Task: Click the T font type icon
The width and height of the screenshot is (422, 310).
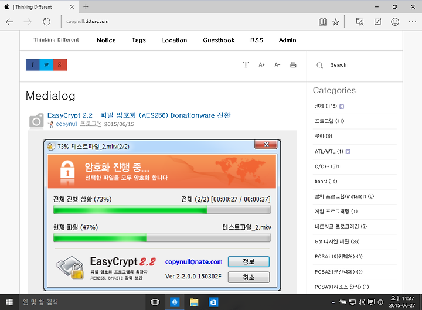Action: (246, 64)
